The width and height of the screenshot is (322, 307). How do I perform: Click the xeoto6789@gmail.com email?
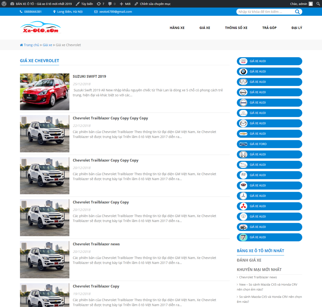116,12
